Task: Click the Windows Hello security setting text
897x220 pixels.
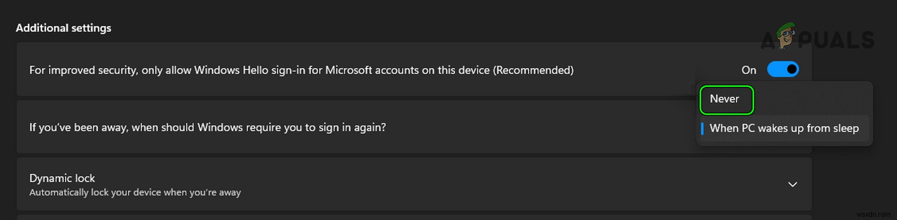Action: 221,70
